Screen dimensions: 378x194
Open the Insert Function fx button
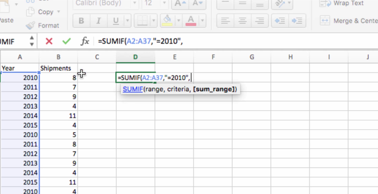pyautogui.click(x=85, y=41)
